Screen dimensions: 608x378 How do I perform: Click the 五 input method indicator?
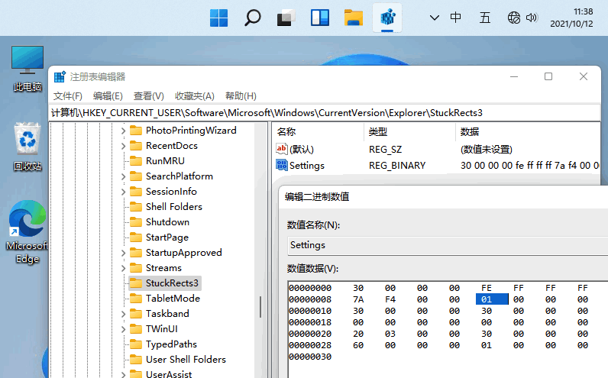point(485,18)
